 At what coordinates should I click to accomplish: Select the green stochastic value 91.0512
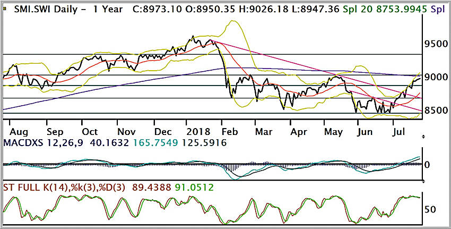pos(194,188)
